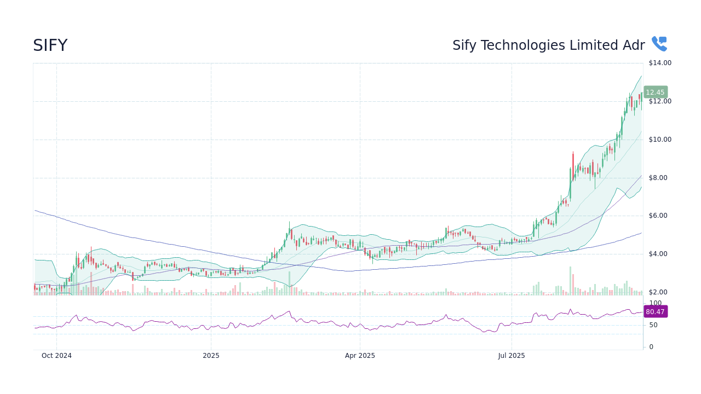Viewport: 701px width, 394px height.
Task: Open Sify Technologies Limited Adr company page
Action: point(549,45)
